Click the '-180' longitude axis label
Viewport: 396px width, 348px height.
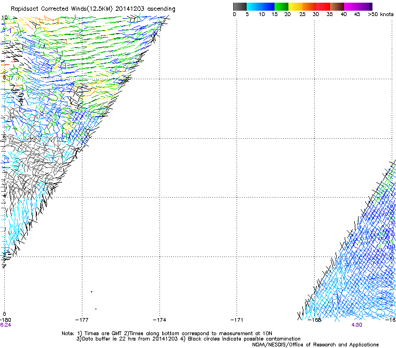(x=5, y=320)
